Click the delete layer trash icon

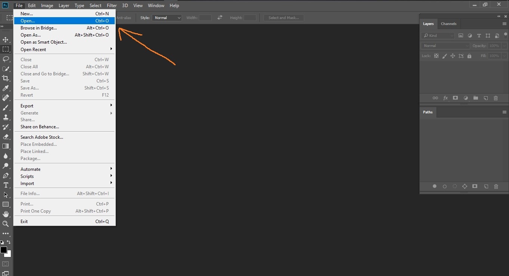tap(496, 98)
